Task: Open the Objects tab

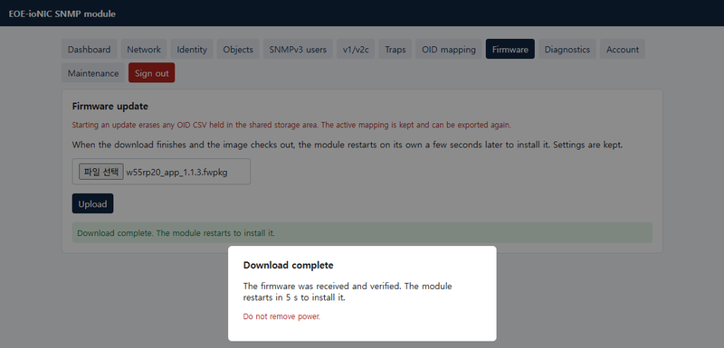Action: click(238, 50)
